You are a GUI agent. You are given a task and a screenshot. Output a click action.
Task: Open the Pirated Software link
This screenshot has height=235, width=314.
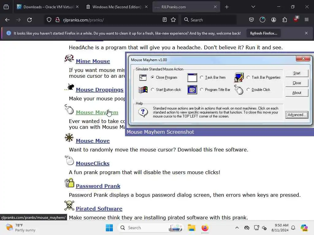point(99,209)
